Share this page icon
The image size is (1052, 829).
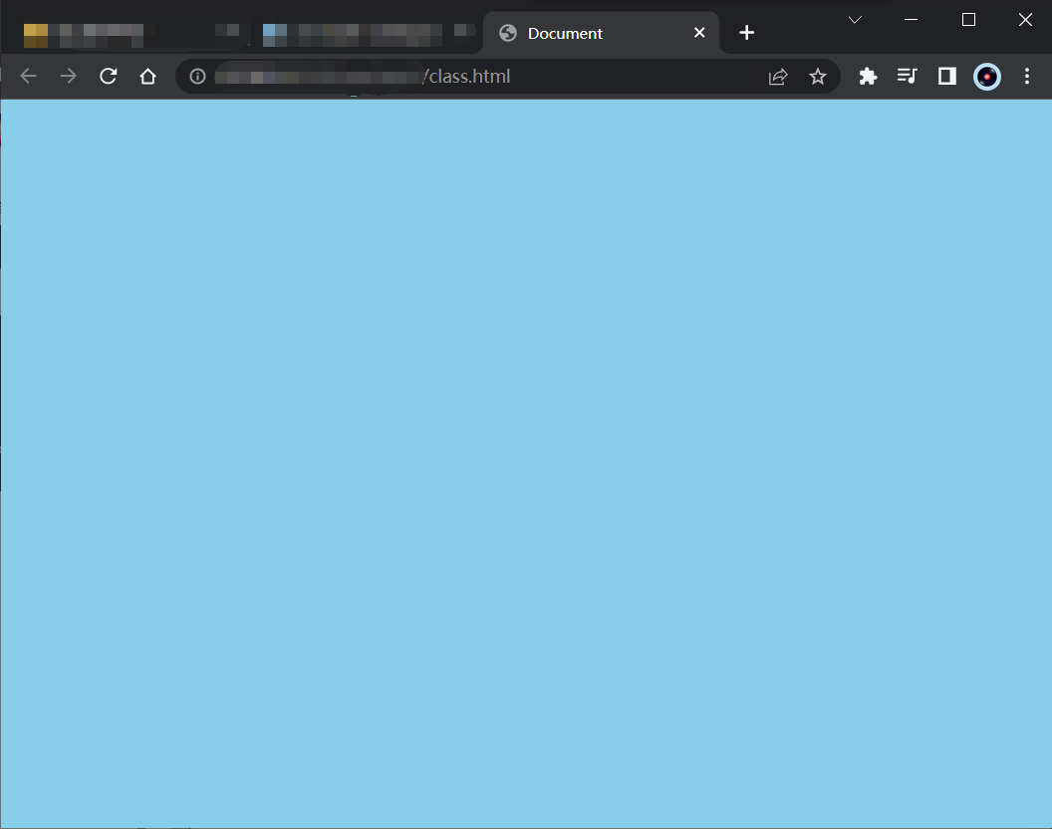pos(778,77)
